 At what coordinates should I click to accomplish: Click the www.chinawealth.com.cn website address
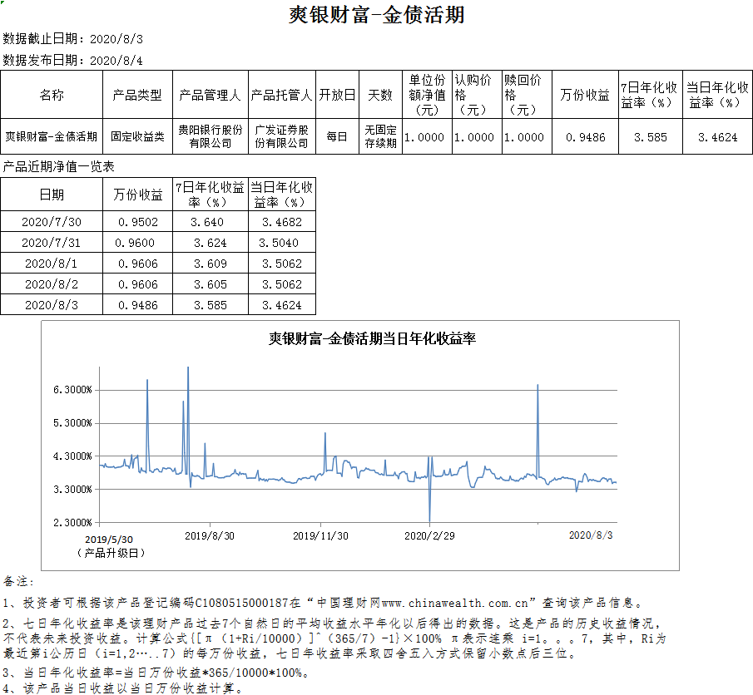(x=455, y=603)
